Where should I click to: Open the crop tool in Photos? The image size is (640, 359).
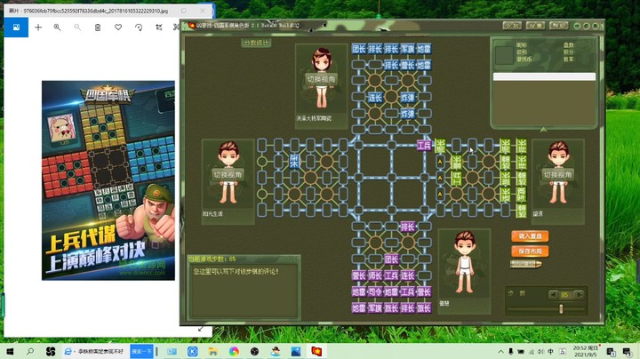[x=159, y=28]
